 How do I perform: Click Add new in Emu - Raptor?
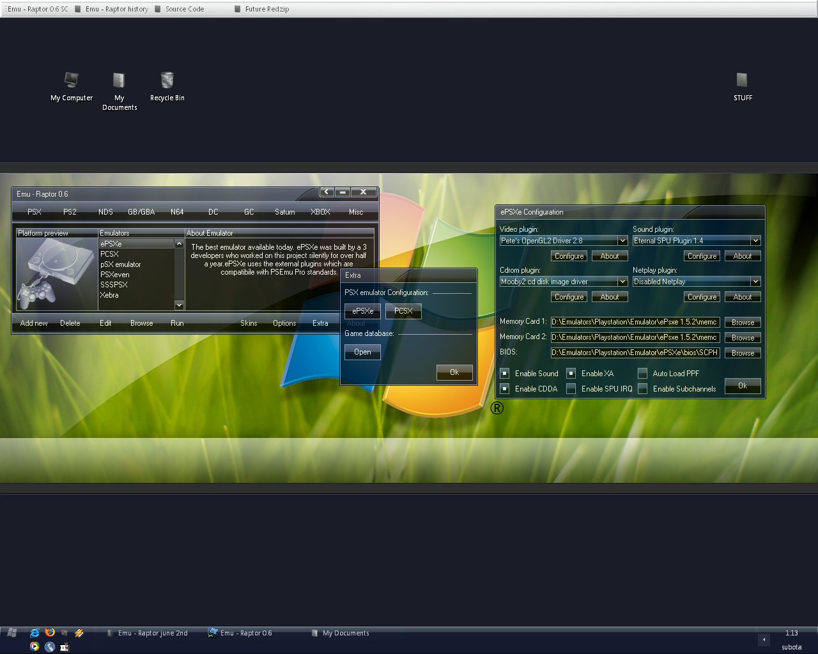tap(34, 323)
